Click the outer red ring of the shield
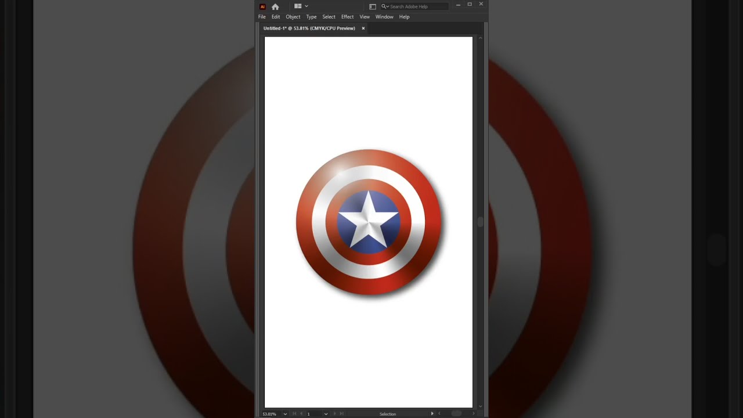The height and width of the screenshot is (418, 743). [x=304, y=221]
